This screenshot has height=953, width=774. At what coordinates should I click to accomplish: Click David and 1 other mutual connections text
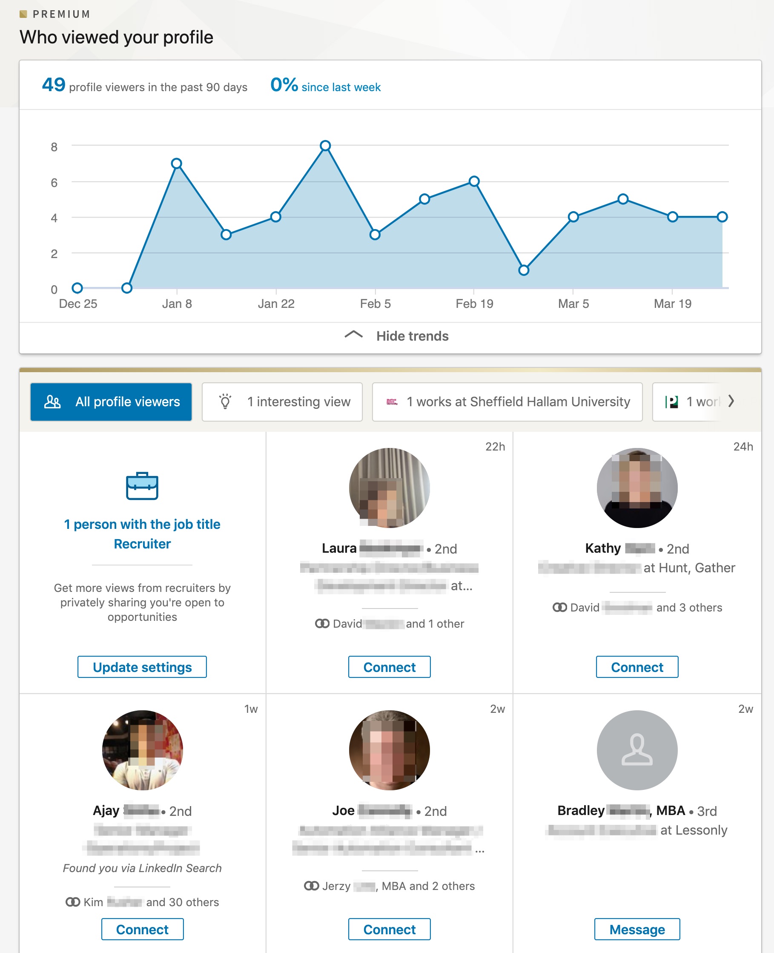398,623
